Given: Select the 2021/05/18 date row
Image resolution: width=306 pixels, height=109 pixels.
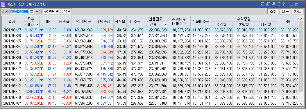Looking at the screenshot, I should tap(150, 63).
